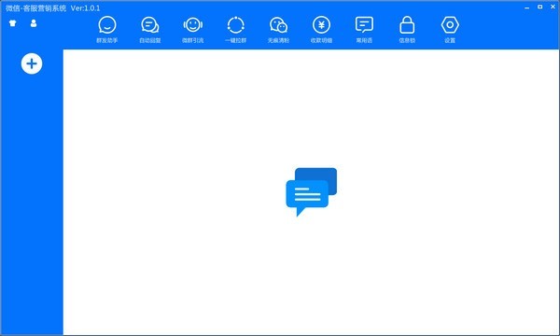
Task: Maximize the application window
Action: (540, 7)
